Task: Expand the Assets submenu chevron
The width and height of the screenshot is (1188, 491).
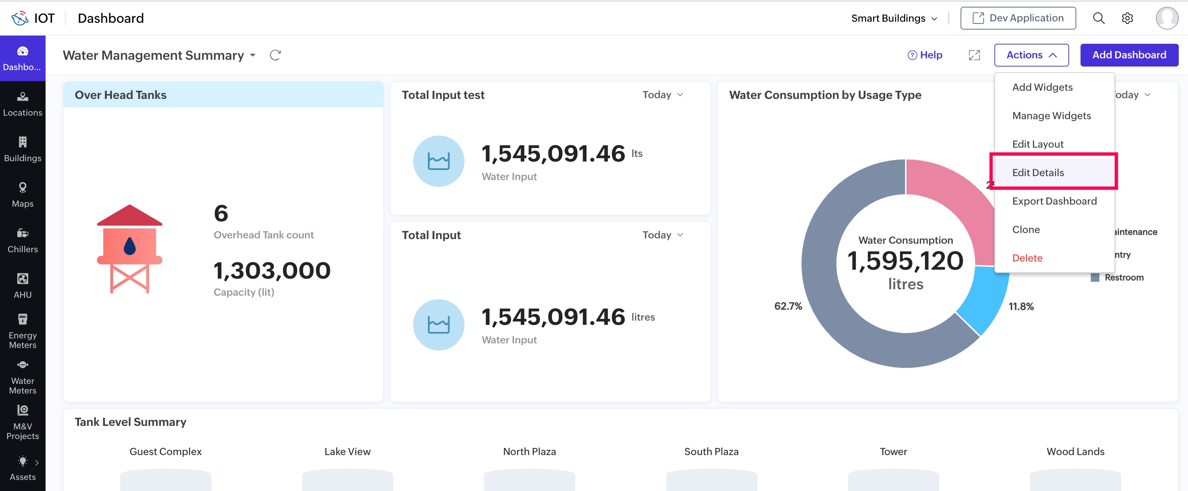Action: (x=37, y=463)
